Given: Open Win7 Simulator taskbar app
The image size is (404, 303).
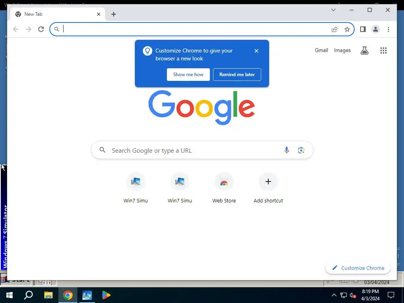Looking at the screenshot, I should pos(87,295).
